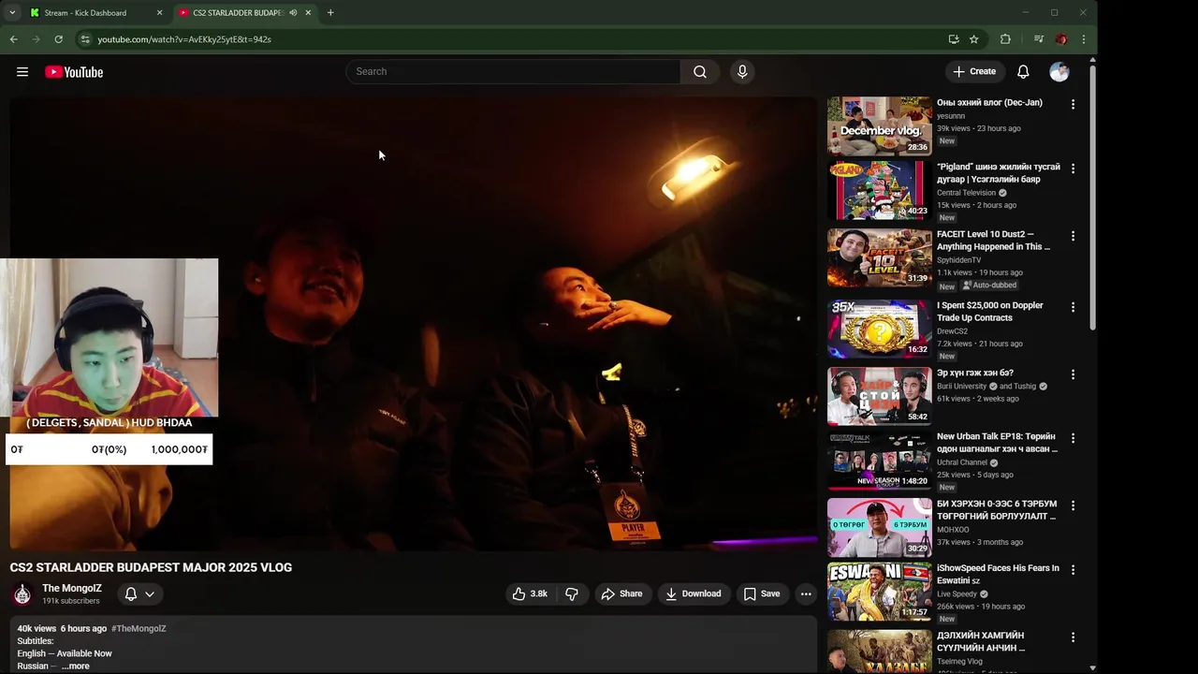The image size is (1198, 674).
Task: Click the SpyhiddenTV channel name
Action: click(x=958, y=260)
